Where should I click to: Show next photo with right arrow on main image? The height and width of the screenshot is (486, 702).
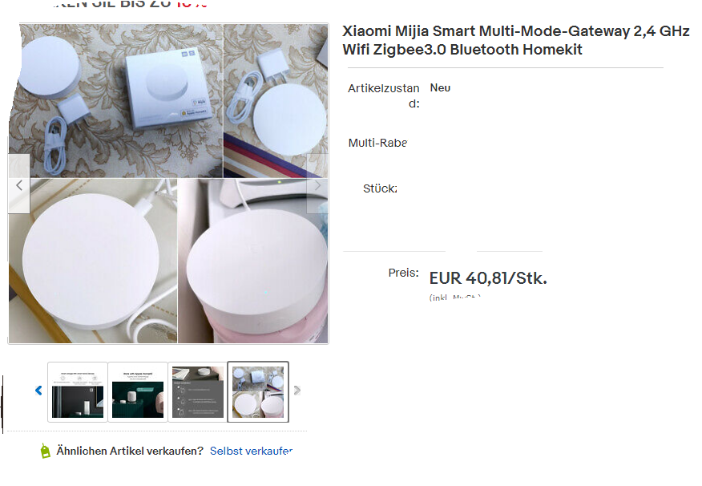click(317, 184)
